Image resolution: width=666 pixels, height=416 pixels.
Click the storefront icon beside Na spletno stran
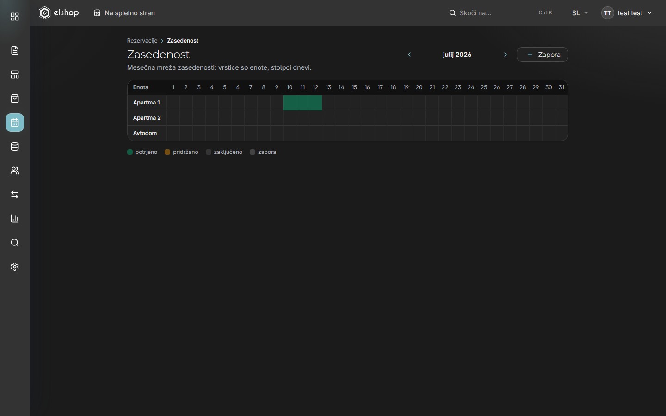[97, 13]
